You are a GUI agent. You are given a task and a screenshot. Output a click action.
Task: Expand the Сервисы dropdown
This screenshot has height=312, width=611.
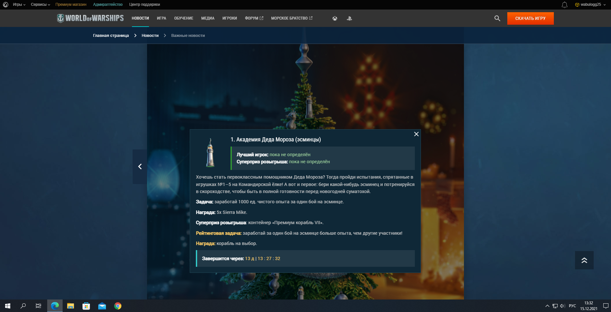click(40, 4)
